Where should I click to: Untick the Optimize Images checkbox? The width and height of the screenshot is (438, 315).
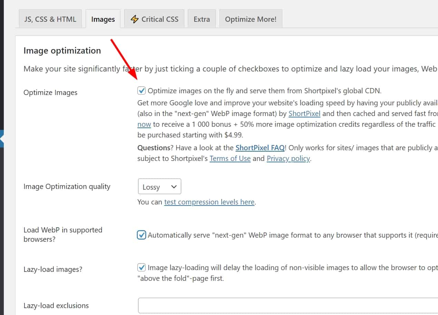[x=141, y=91]
